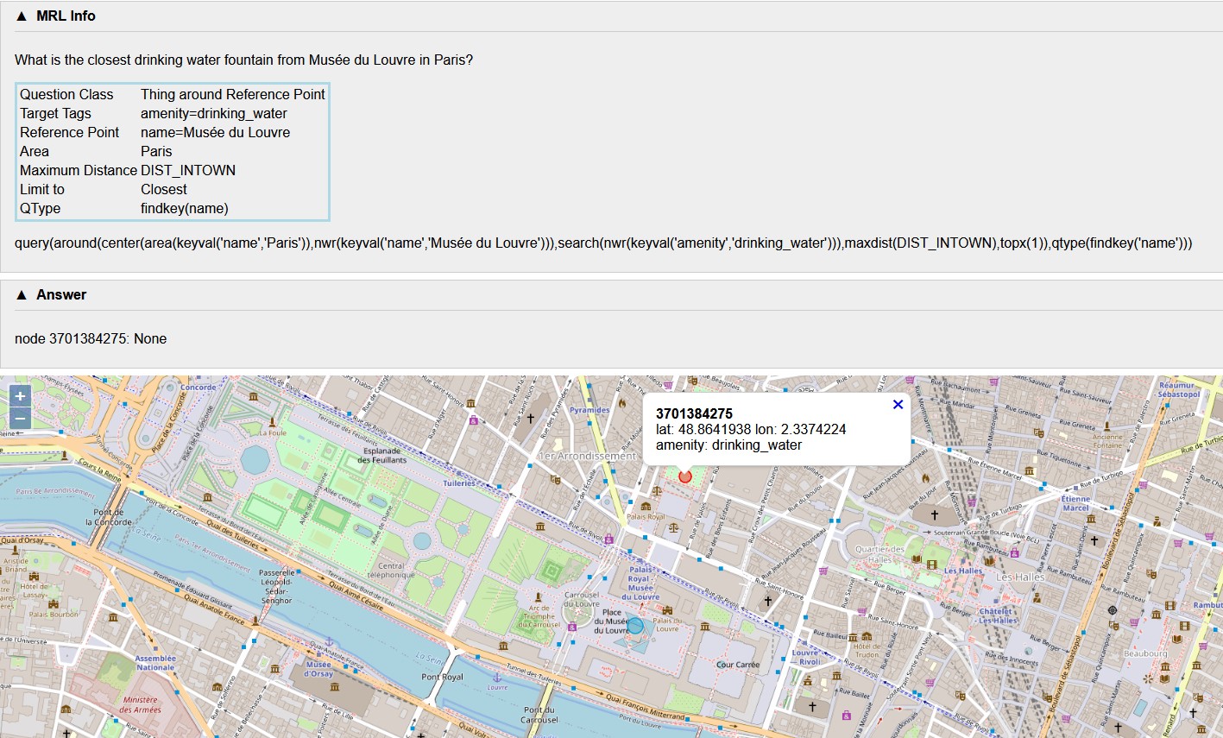Click the blue Musée du Louvre reference circle

635,626
